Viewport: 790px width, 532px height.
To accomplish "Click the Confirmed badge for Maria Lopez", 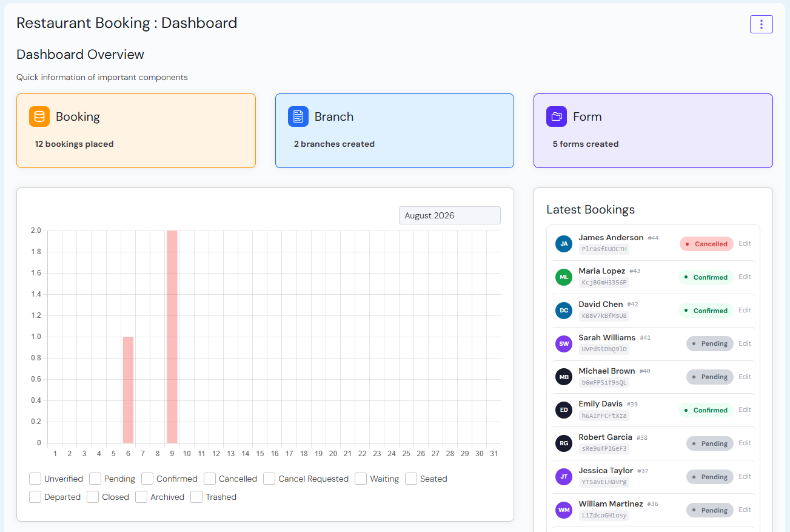I will [x=706, y=277].
